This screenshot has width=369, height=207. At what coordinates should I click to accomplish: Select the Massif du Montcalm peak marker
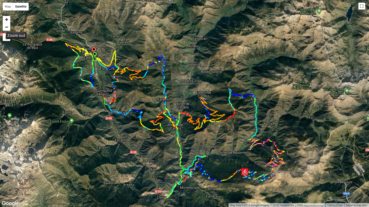[319, 11]
